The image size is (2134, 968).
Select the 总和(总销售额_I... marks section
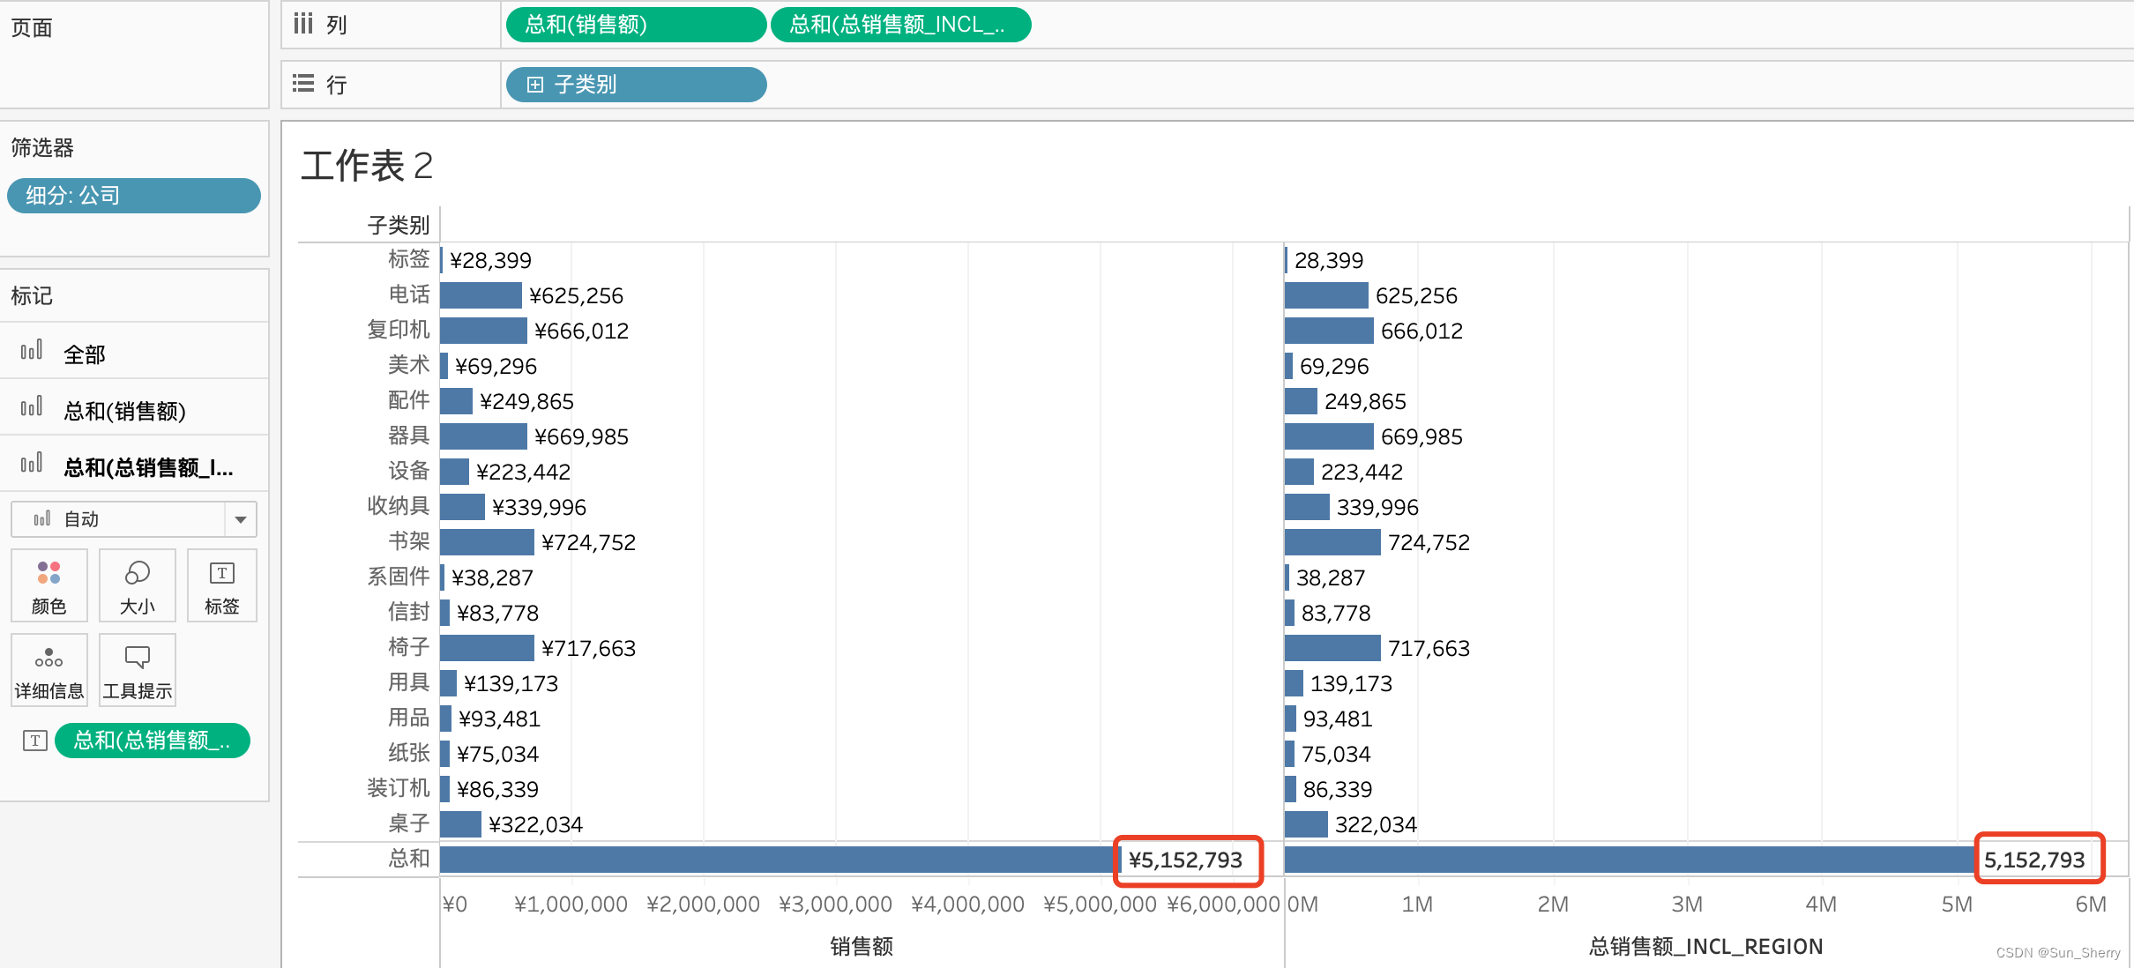point(147,466)
